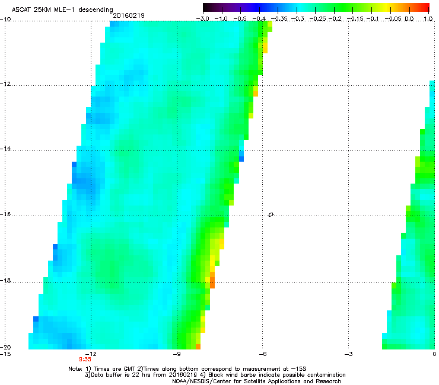Image resolution: width=439 pixels, height=385 pixels.
Task: Click the -0.4 color scale label
Action: pyautogui.click(x=259, y=19)
